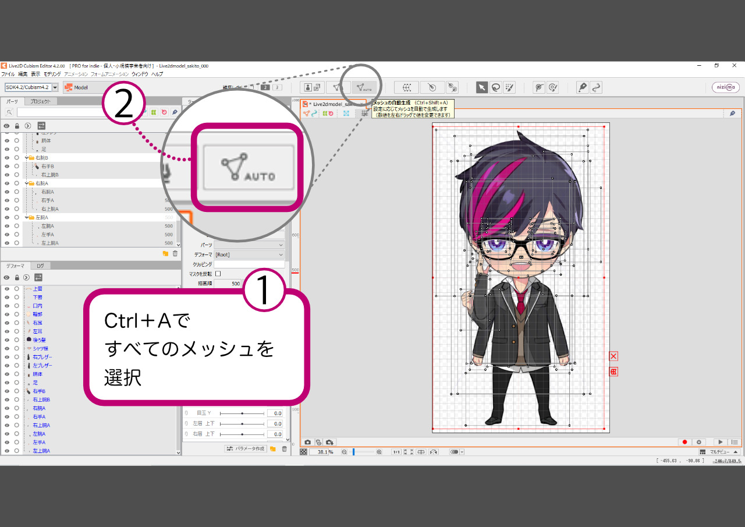Click the grid display icon above canvas
The height and width of the screenshot is (527, 745).
[364, 113]
